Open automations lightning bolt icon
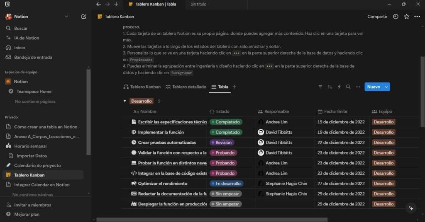The image size is (425, 222). 339,87
